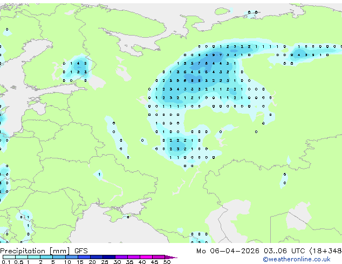Click the legend label '25'
The width and height of the screenshot is (342, 264).
(x=105, y=262)
